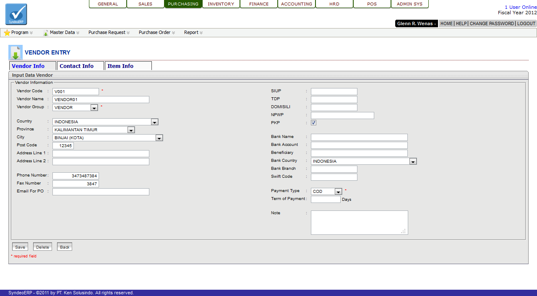Viewport: 537px width, 296px height.
Task: Click the Delete button
Action: pyautogui.click(x=42, y=247)
